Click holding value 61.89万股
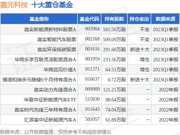The height and width of the screenshot is (135, 180). pos(116,120)
